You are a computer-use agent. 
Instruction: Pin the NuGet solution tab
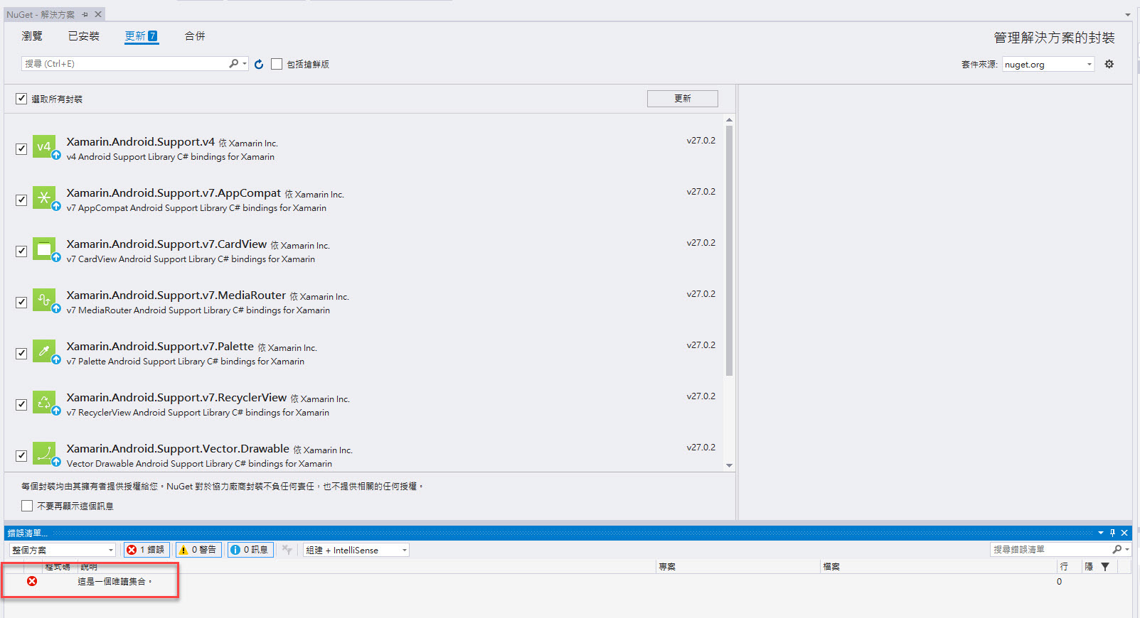85,14
